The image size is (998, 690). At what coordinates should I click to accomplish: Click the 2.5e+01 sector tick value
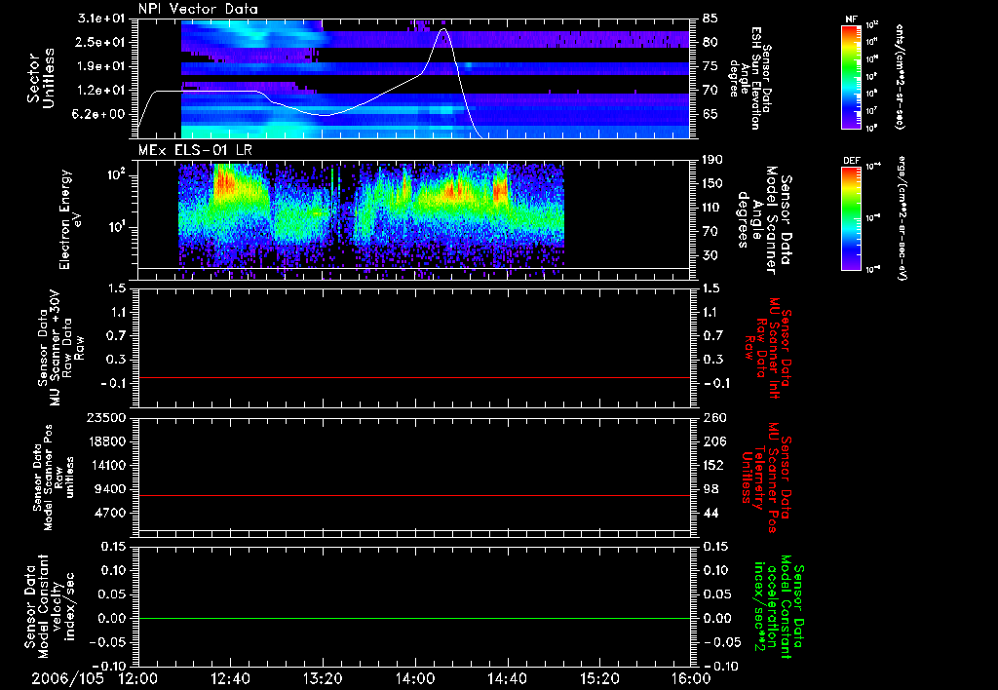click(x=101, y=42)
